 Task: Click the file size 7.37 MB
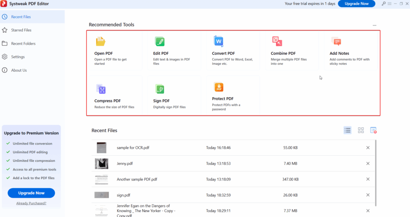(290, 211)
